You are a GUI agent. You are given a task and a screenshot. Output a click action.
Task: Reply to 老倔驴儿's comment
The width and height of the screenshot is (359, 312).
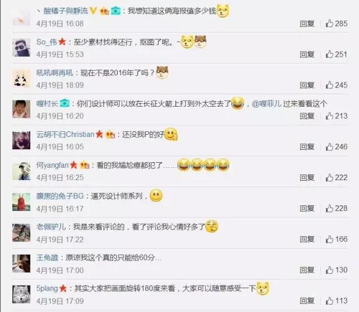click(x=307, y=239)
